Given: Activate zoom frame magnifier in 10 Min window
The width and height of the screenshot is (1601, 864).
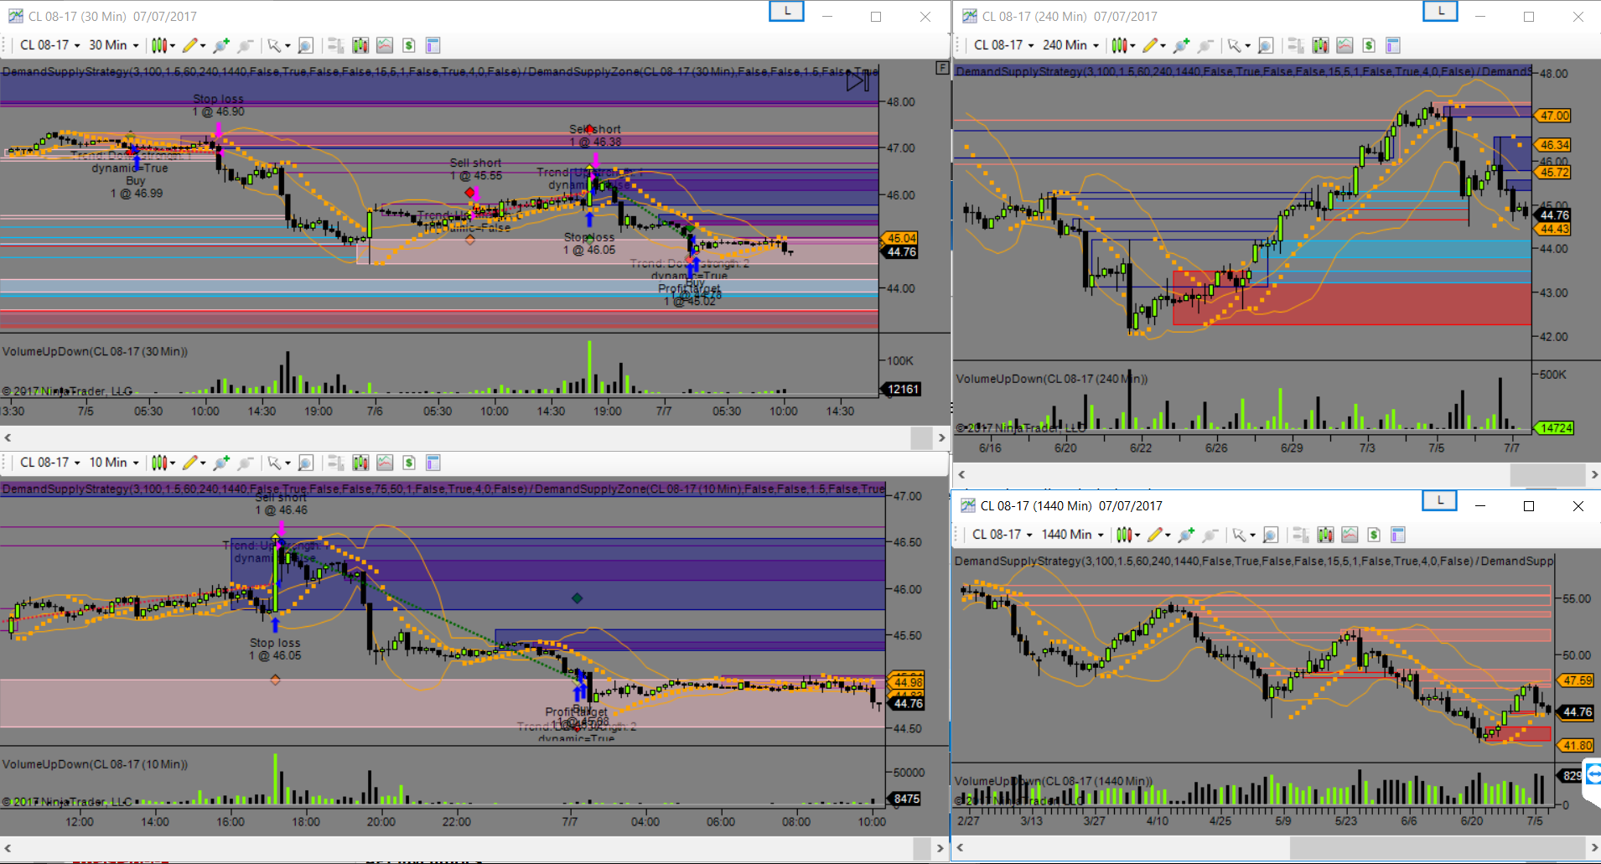Looking at the screenshot, I should (306, 463).
